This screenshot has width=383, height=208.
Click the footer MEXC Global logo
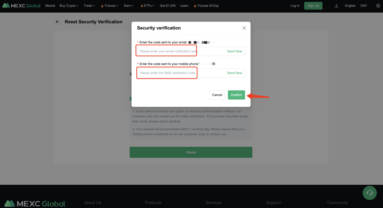pos(35,204)
